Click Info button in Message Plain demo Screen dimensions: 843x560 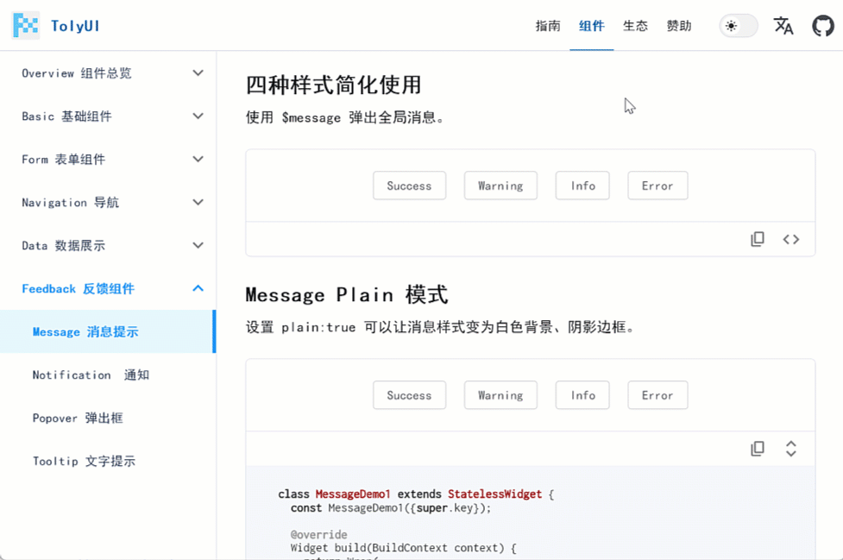pyautogui.click(x=582, y=395)
